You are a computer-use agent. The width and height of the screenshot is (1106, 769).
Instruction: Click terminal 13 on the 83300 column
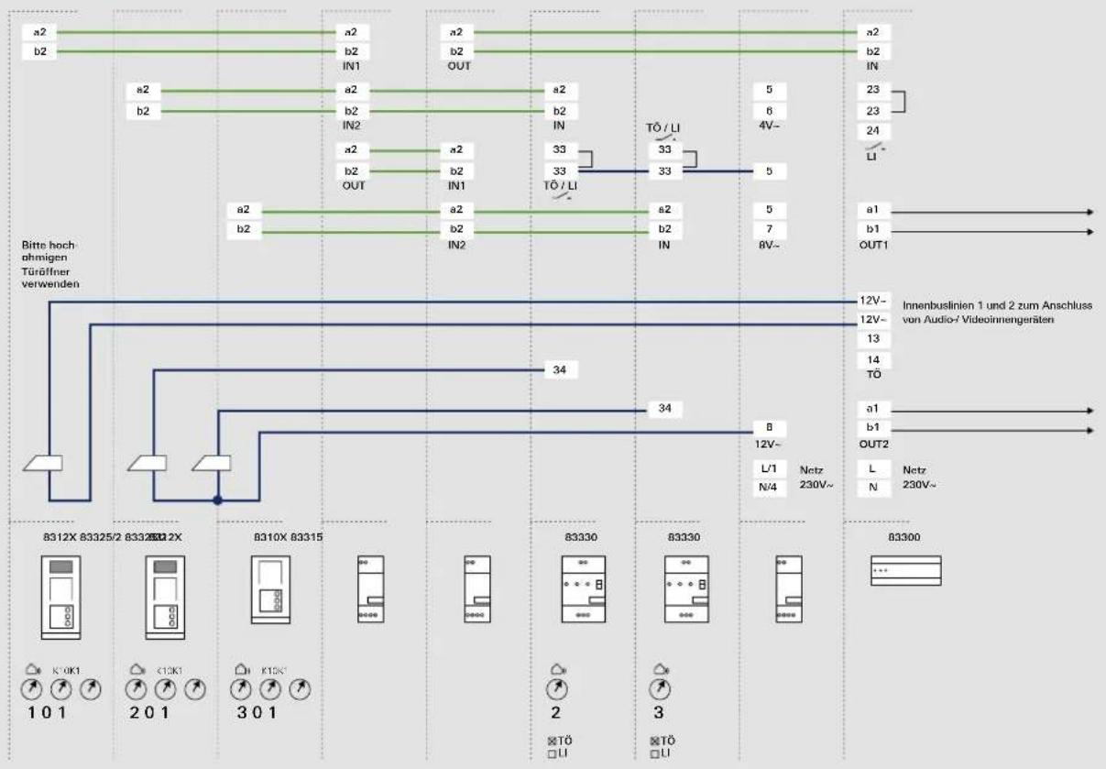pyautogui.click(x=872, y=339)
